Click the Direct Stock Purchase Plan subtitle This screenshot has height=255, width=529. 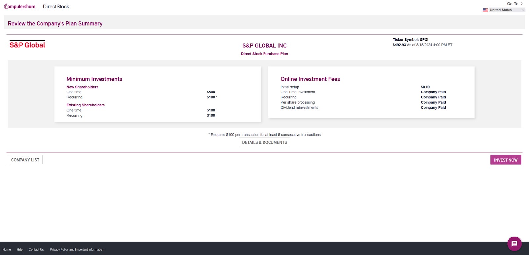pyautogui.click(x=264, y=54)
